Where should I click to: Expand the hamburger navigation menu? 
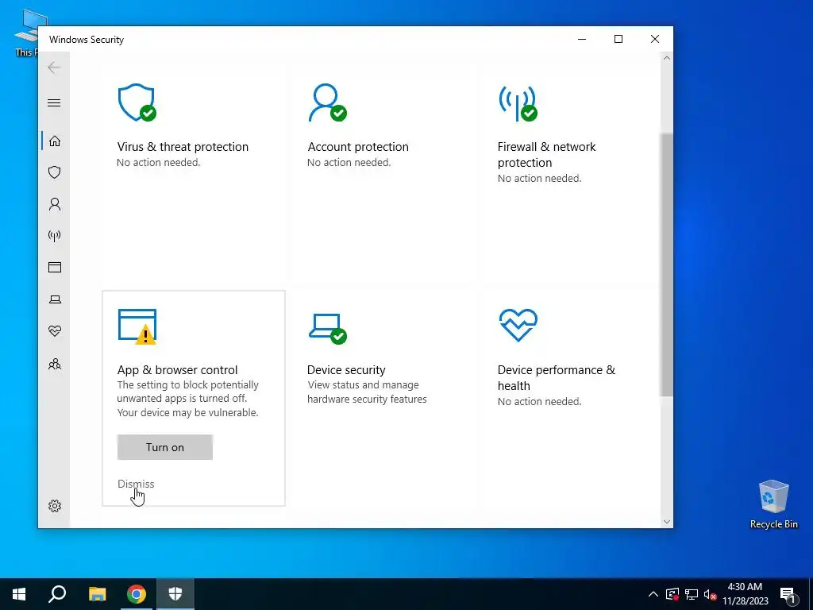[54, 102]
